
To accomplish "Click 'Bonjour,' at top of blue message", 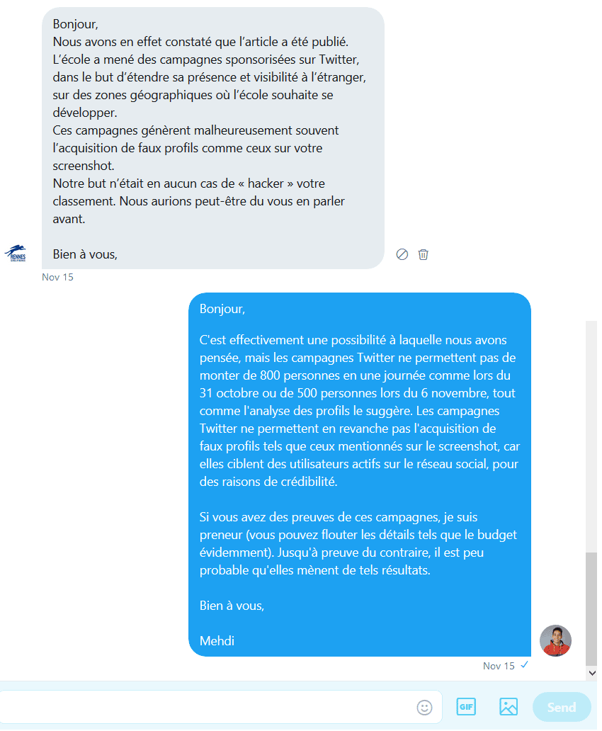I will coord(222,309).
